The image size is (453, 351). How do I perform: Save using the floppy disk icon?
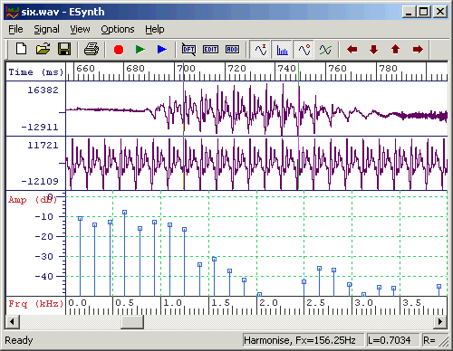click(x=64, y=49)
